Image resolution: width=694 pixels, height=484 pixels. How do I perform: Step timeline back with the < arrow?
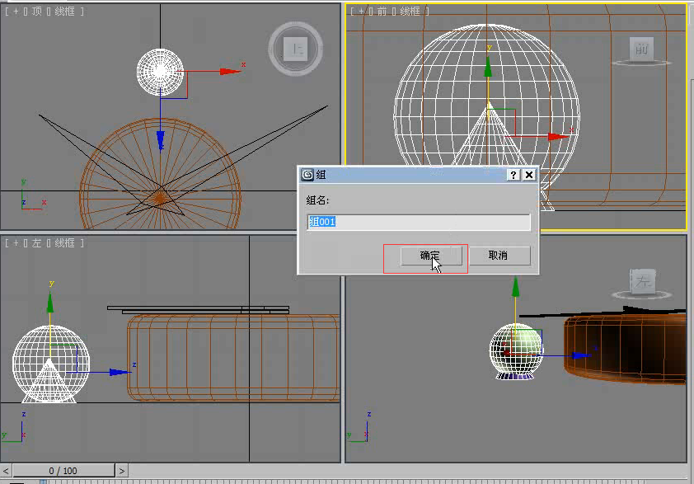[6, 471]
